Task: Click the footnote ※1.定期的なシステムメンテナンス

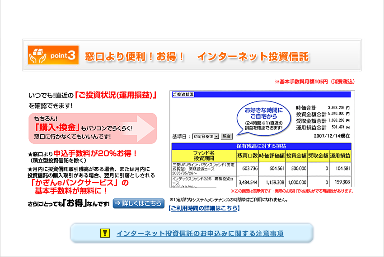Action: (229, 200)
